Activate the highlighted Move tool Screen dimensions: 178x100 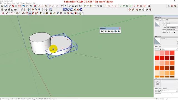pos(30,13)
